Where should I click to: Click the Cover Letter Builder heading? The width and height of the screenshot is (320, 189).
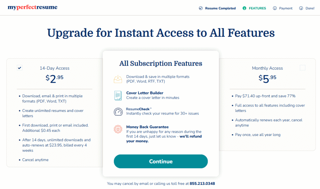[x=145, y=93]
